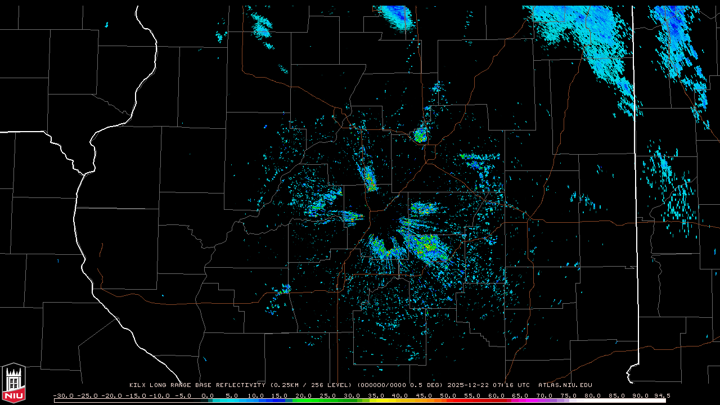Click the 20.0 dBZ value on the scale
The width and height of the screenshot is (720, 405).
[304, 395]
